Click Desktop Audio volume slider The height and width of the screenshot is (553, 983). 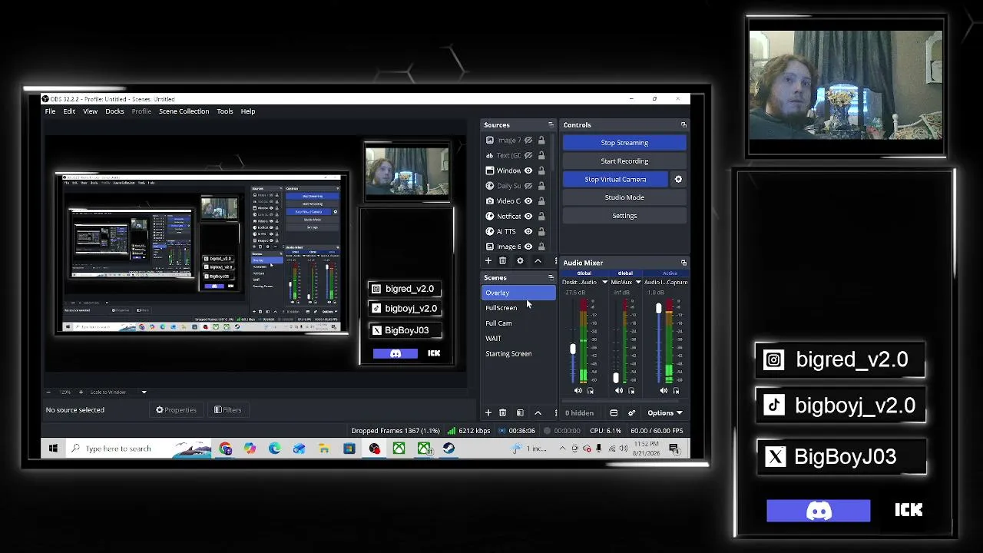pos(572,349)
